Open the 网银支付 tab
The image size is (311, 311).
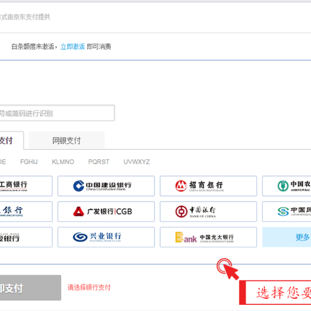coord(67,140)
